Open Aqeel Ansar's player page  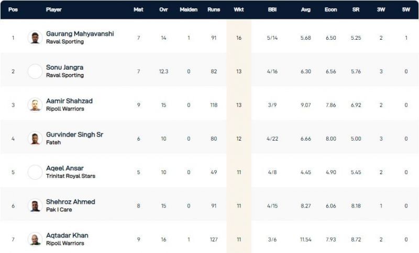[x=64, y=168]
